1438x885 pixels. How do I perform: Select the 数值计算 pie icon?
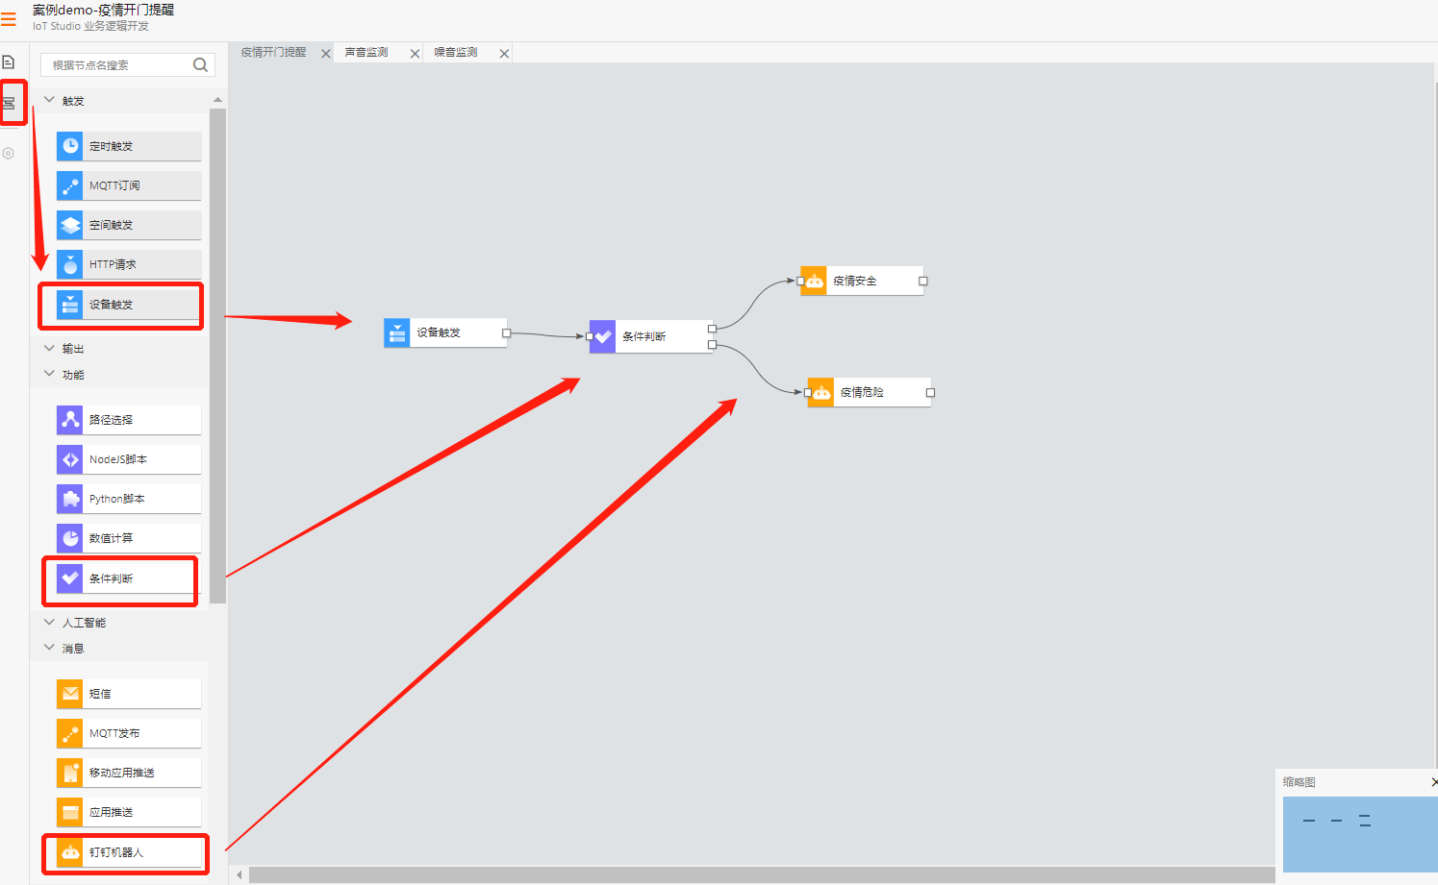pyautogui.click(x=70, y=538)
